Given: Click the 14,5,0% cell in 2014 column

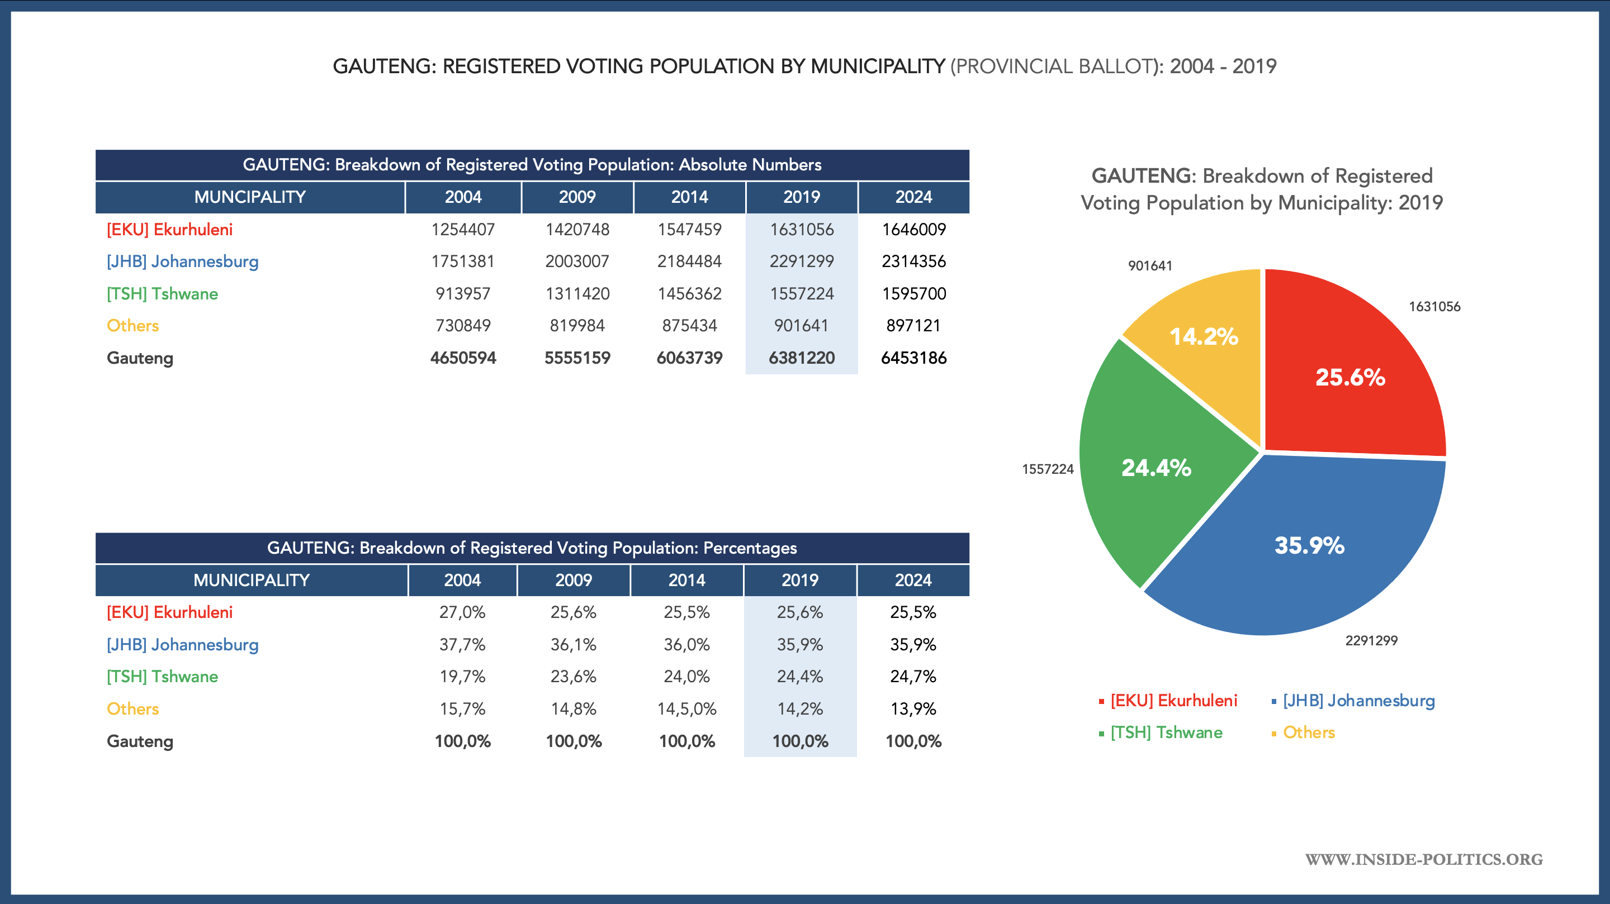Looking at the screenshot, I should coord(686,709).
